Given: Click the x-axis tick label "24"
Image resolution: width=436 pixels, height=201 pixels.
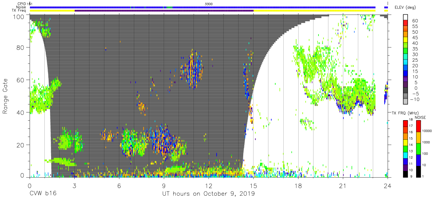Looking at the screenshot, I should coord(388,185).
